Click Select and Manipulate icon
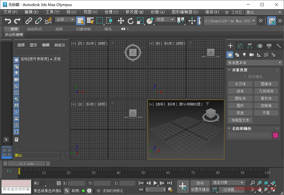284x195 pixels. click(x=192, y=21)
